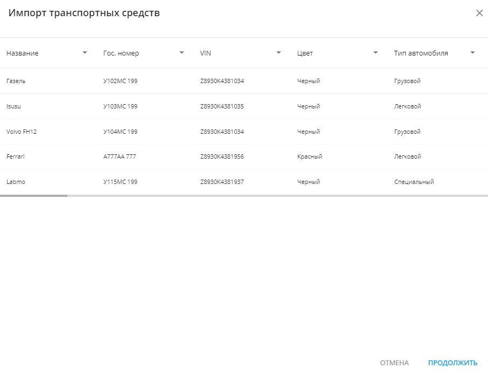The image size is (488, 376).
Task: Click the Labmo vehicle name
Action: pyautogui.click(x=16, y=182)
